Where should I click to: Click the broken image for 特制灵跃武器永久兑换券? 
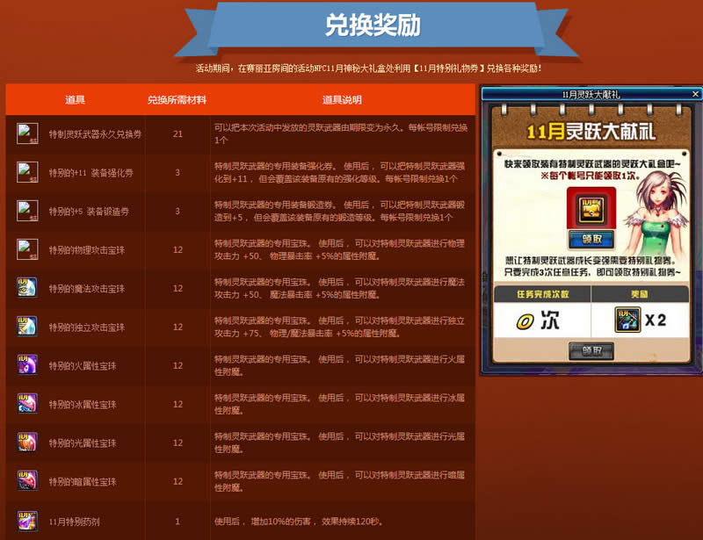click(x=27, y=133)
